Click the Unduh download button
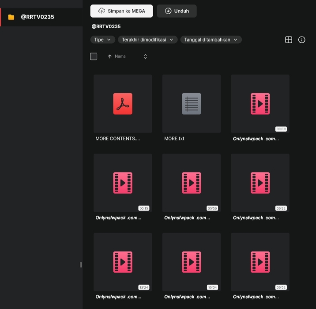Screen dimensions: 316x309 pos(177,11)
